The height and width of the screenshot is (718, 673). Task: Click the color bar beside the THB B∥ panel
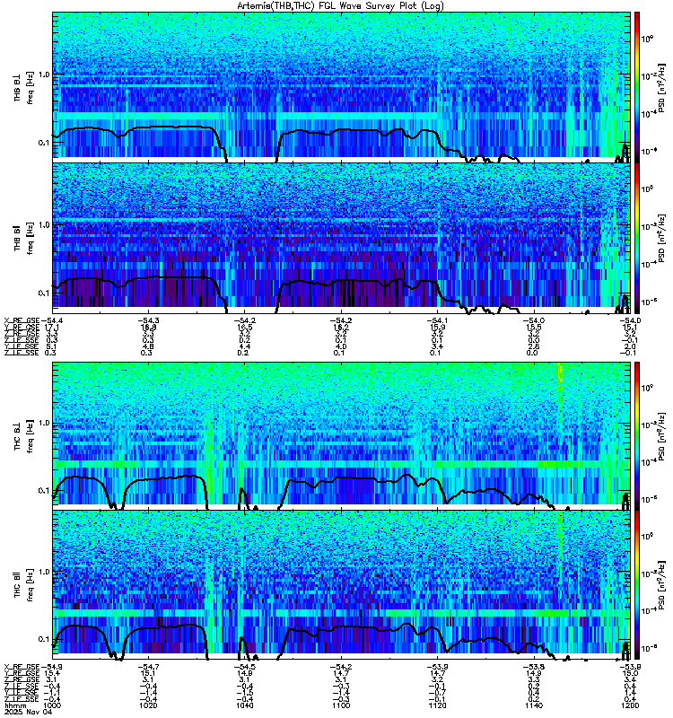637,238
